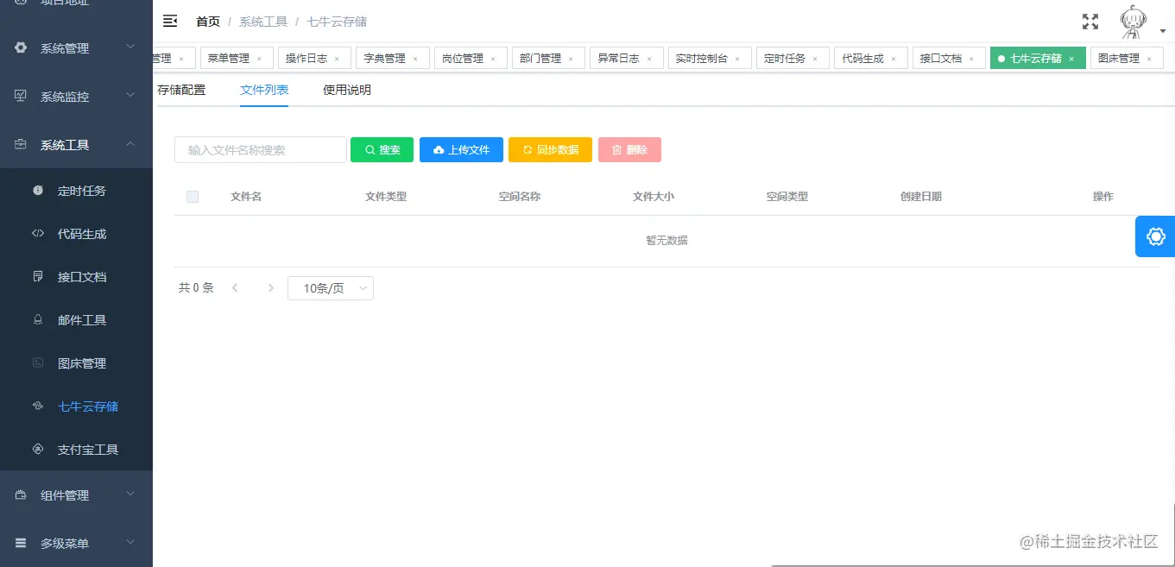This screenshot has height=567, width=1175.
Task: Click the 上传文件 button
Action: point(461,148)
